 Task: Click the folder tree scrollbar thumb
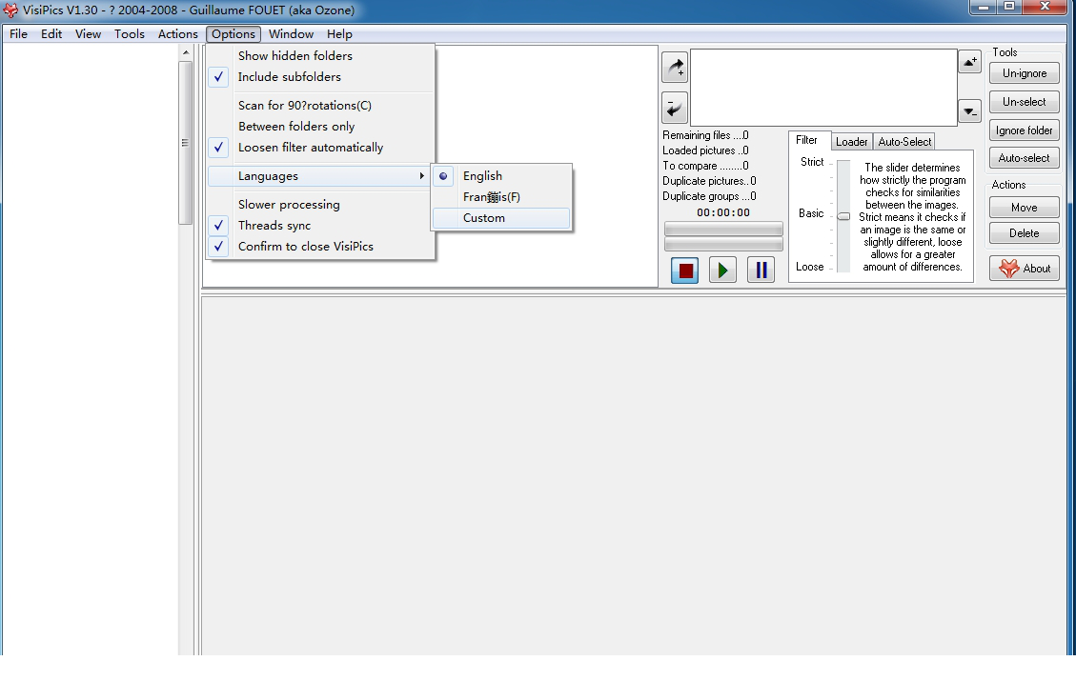pos(185,143)
